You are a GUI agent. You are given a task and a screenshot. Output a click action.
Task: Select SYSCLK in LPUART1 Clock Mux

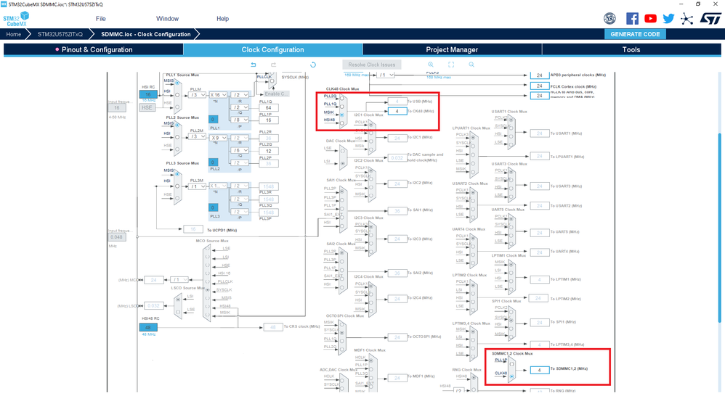[x=472, y=146]
